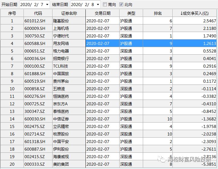The height and width of the screenshot is (169, 218).
Task: Click sequence number 15 cell
Action: pyautogui.click(x=12, y=126)
